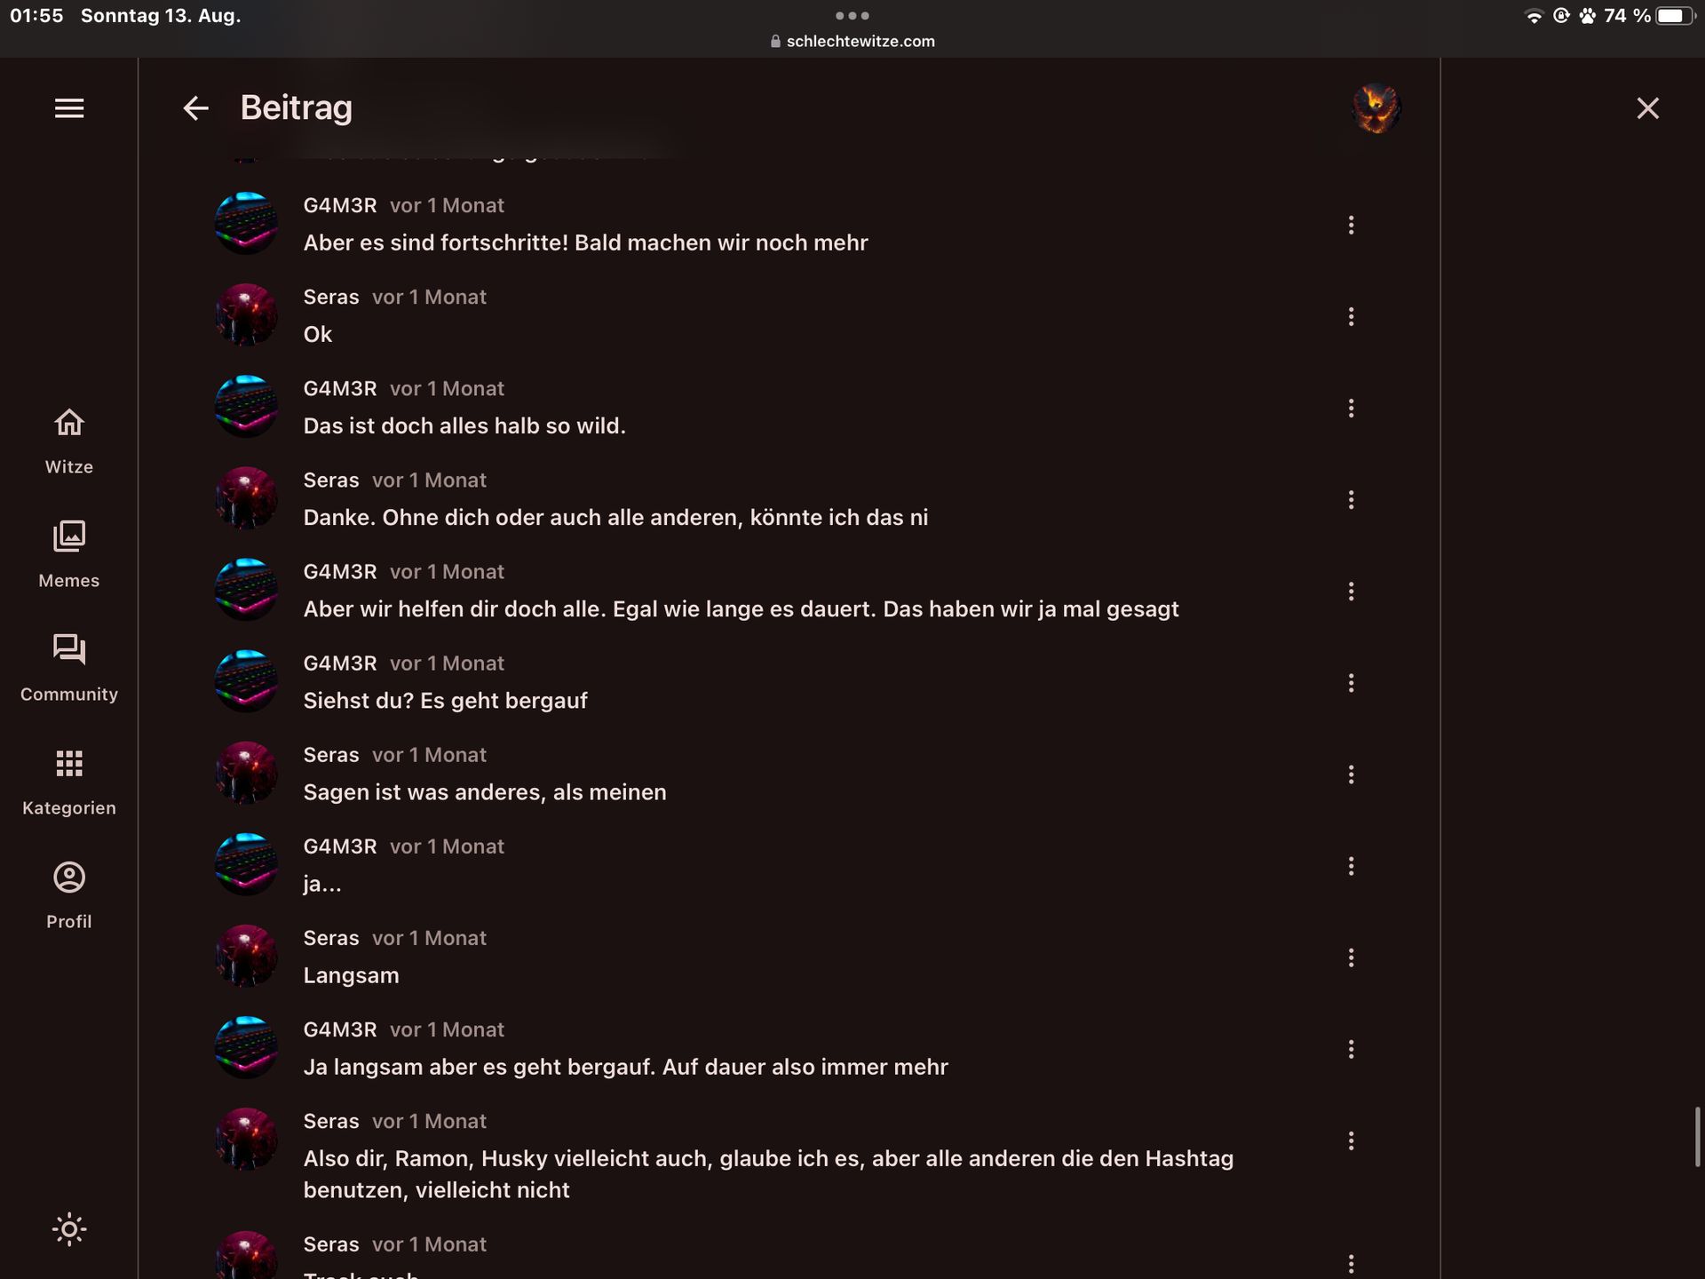Open options menu for Seras 'Ok' comment
Screen dimensions: 1705x1279
pyautogui.click(x=1351, y=316)
